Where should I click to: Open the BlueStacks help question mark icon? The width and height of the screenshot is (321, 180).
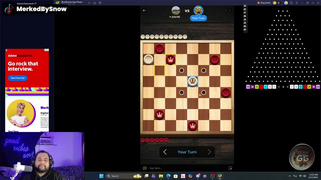pos(291,3)
